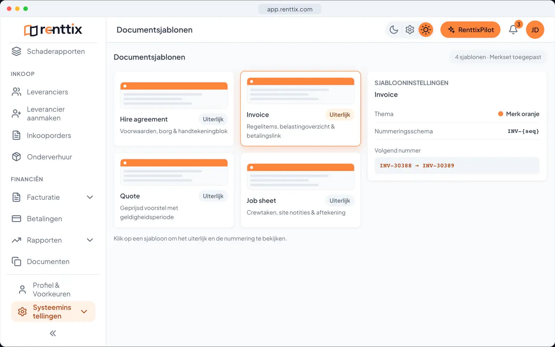Click the Onderverhuur box icon
555x347 pixels.
coord(16,157)
